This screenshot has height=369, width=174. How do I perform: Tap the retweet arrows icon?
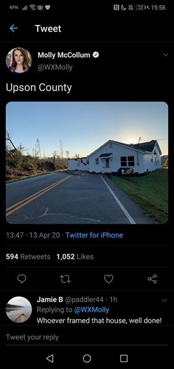pos(65,279)
